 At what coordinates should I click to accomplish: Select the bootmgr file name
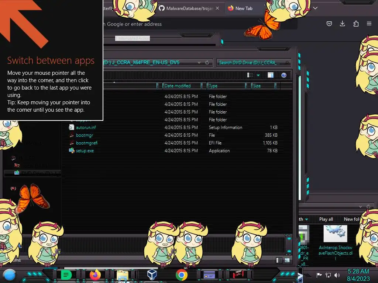click(x=85, y=135)
